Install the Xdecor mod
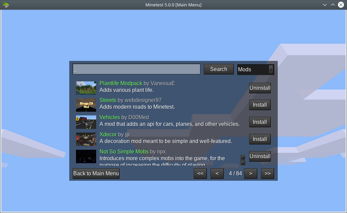Image resolution: width=347 pixels, height=213 pixels. coord(260,139)
